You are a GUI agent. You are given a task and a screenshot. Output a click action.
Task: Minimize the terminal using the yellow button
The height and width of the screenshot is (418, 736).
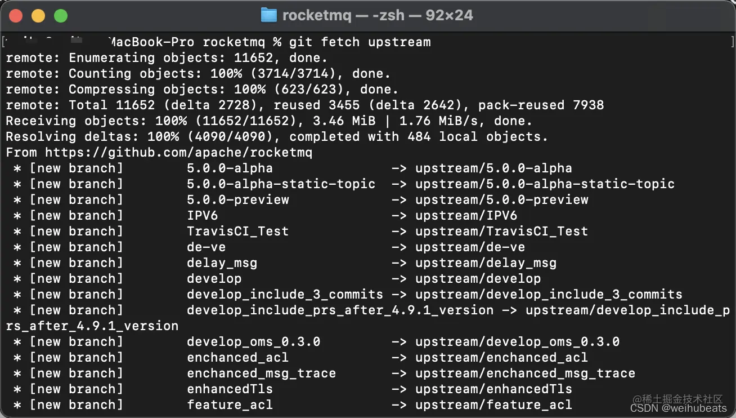(38, 16)
